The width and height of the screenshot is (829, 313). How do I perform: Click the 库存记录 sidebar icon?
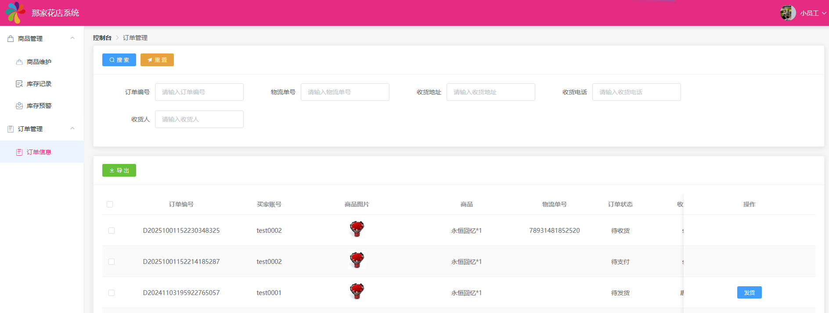(19, 84)
